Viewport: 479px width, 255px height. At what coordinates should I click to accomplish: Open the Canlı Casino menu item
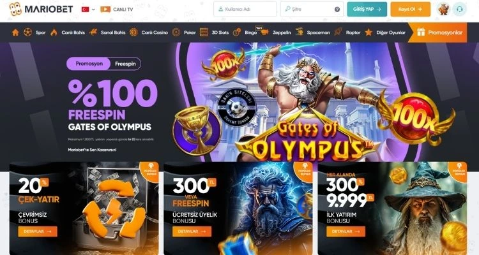[155, 33]
